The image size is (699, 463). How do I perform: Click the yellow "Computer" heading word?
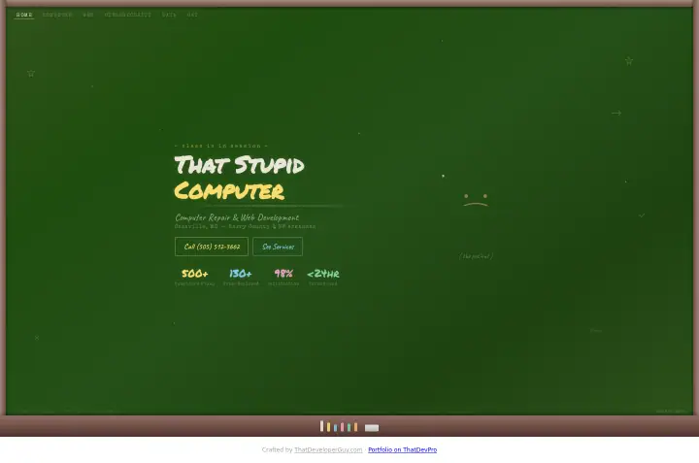click(229, 190)
